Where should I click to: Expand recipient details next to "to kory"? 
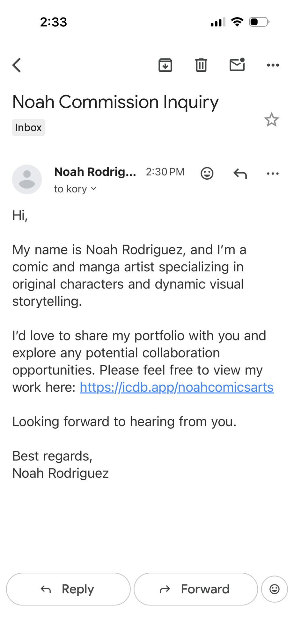[x=93, y=189]
